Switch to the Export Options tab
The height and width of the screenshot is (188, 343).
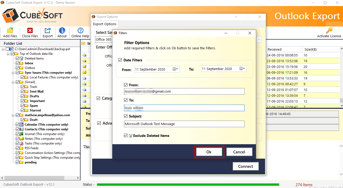pyautogui.click(x=105, y=24)
